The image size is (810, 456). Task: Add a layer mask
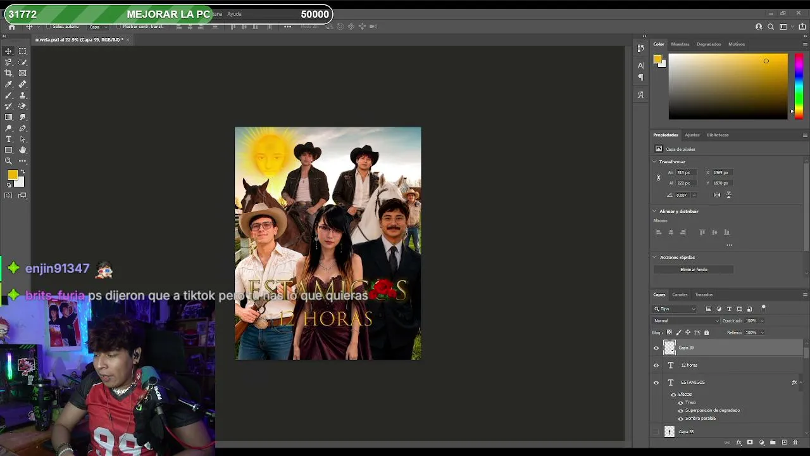[x=750, y=443]
